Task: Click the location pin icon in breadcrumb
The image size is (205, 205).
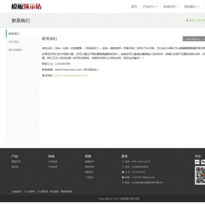Action: click(x=187, y=20)
